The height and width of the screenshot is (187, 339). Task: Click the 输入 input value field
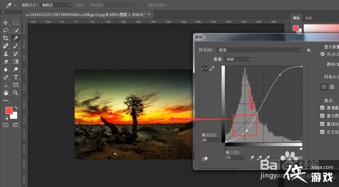coord(235,158)
